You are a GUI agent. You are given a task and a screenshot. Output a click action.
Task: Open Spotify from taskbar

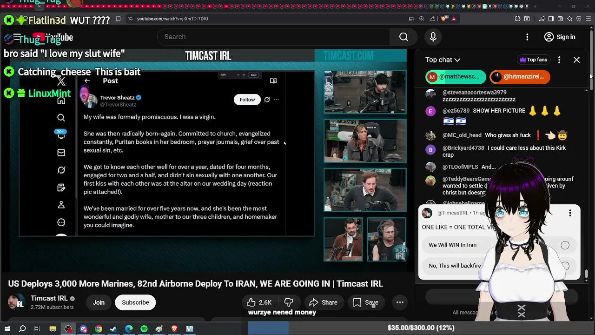(x=144, y=328)
